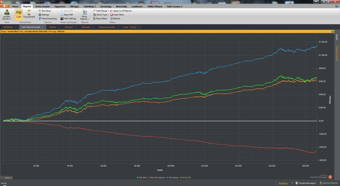
Task: Open Settings in the Options group
Action: 44,15
